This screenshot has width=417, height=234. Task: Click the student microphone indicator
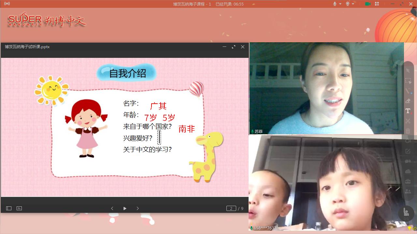click(252, 228)
